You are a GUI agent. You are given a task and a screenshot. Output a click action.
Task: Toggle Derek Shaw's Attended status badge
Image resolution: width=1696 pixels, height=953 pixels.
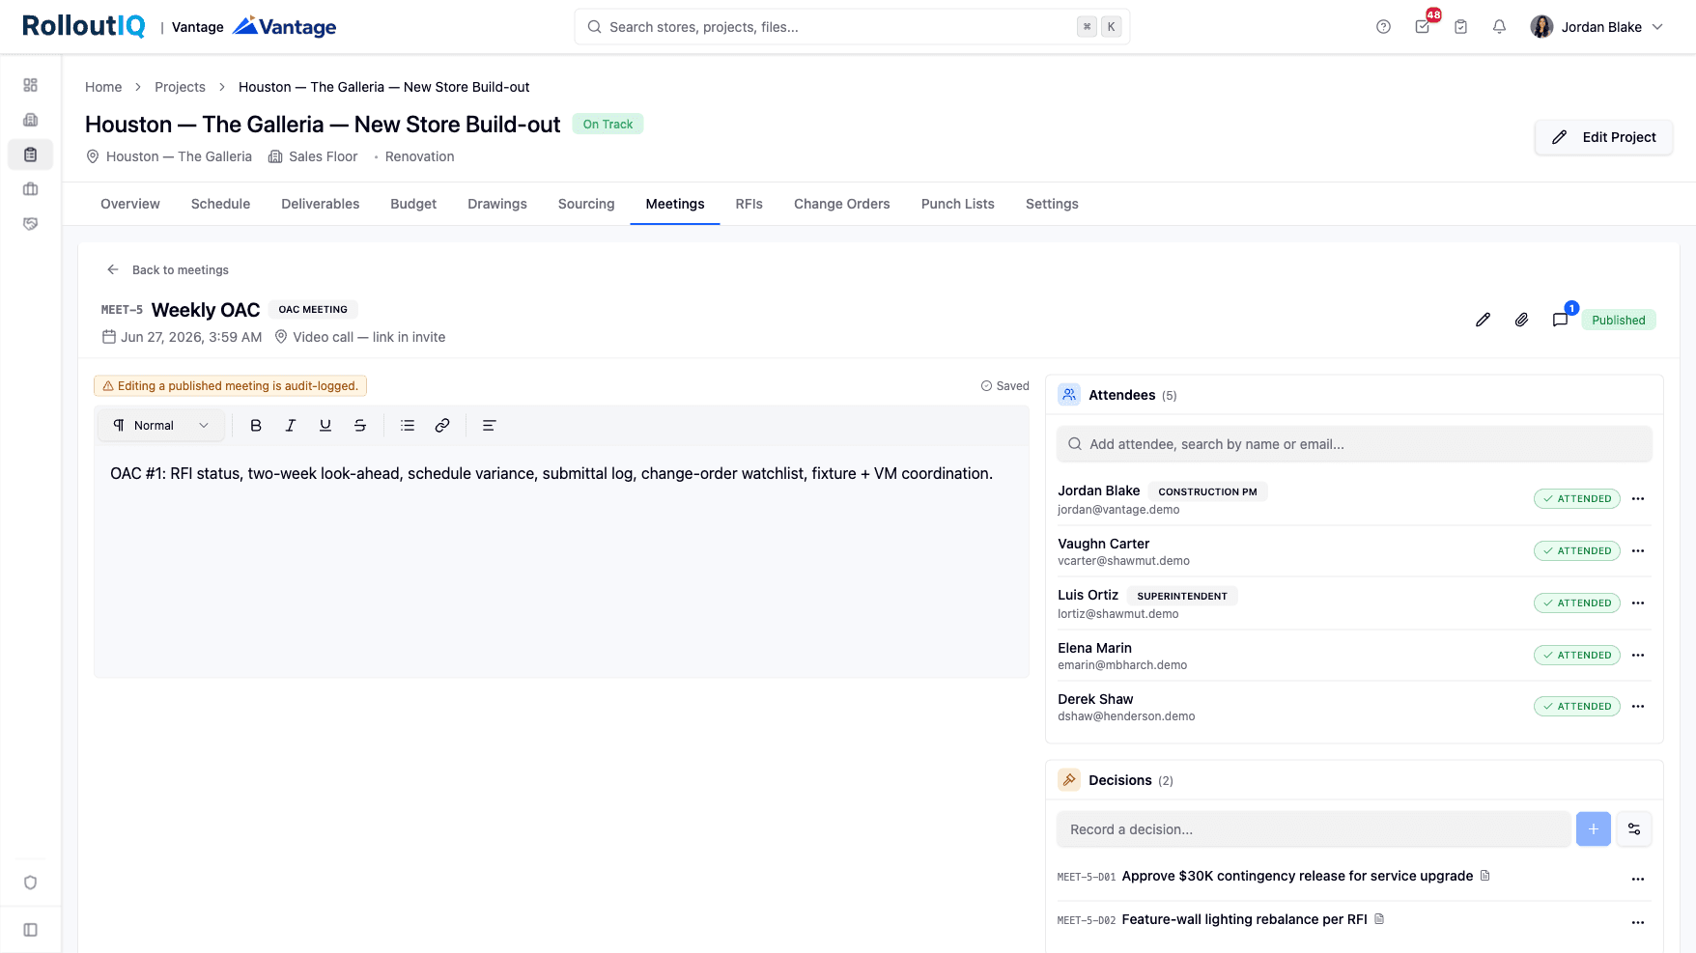click(1577, 707)
